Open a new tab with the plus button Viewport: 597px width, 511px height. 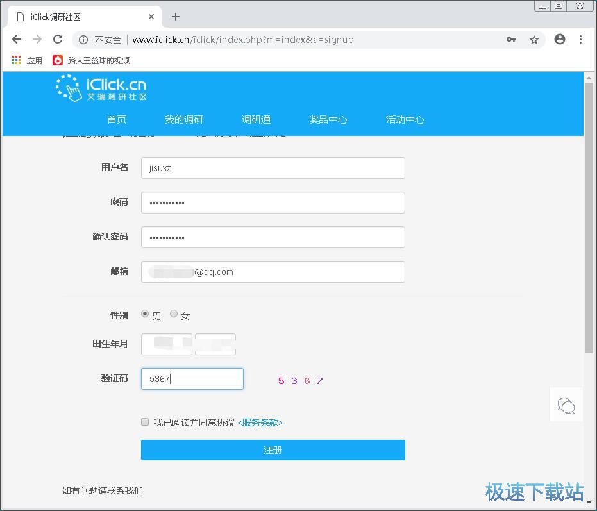176,17
